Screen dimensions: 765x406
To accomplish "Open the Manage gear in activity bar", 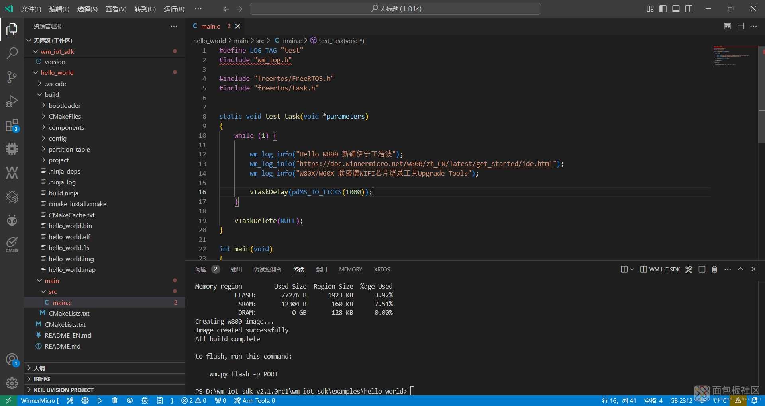I will [x=12, y=383].
